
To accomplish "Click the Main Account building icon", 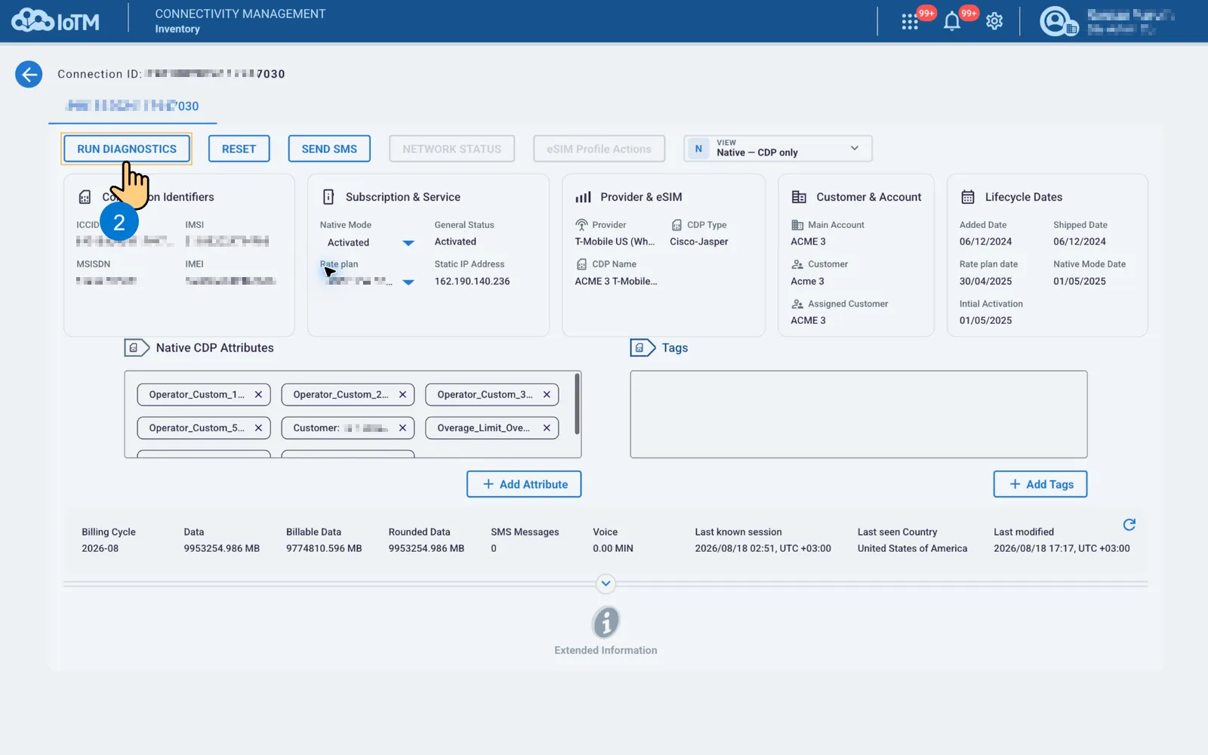I will [x=797, y=225].
